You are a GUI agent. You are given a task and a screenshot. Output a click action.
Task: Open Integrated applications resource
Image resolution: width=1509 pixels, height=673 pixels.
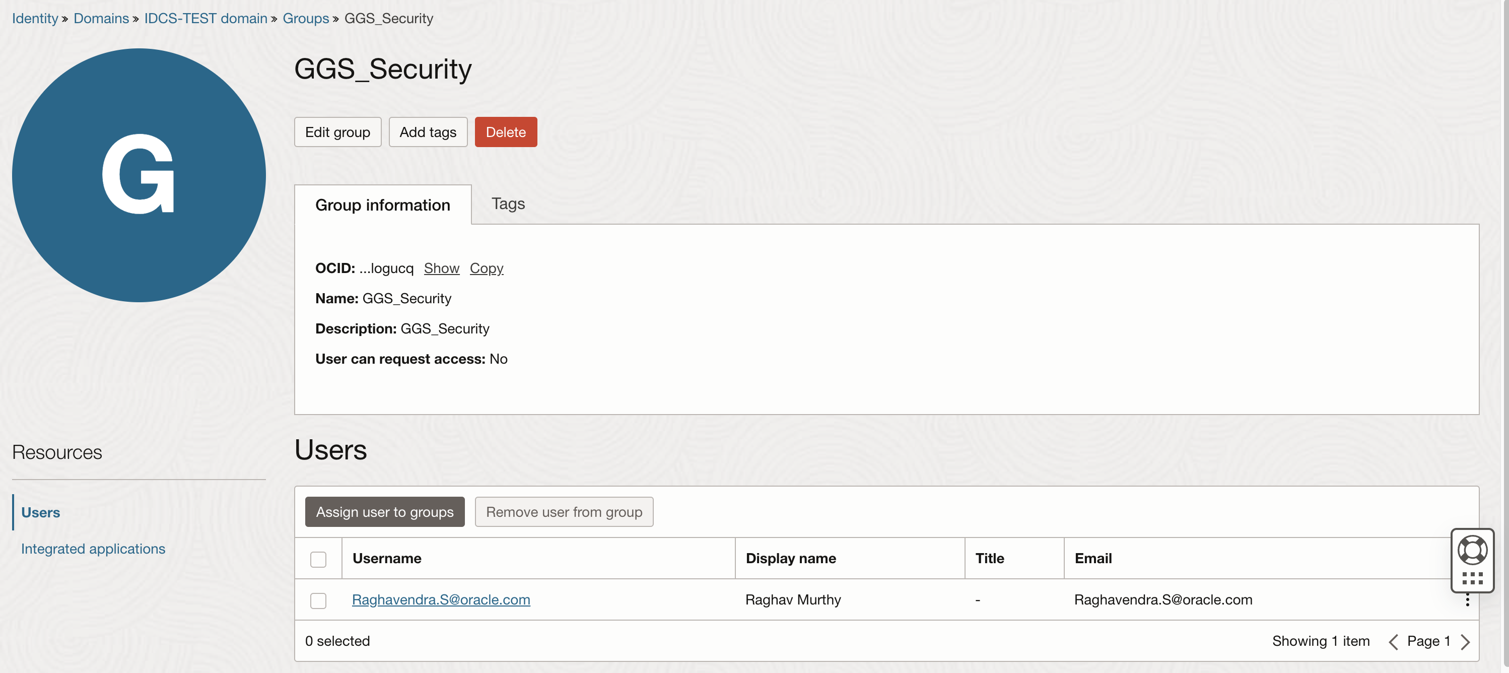(x=93, y=549)
